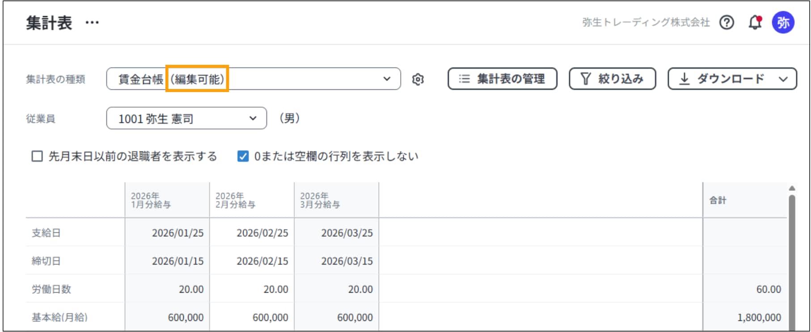Open the notifications bell
This screenshot has height=332, width=811.
(755, 22)
